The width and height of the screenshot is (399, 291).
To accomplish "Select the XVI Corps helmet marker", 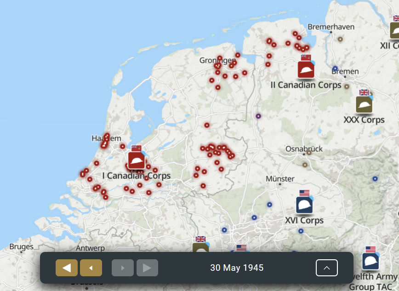I will click(x=304, y=205).
